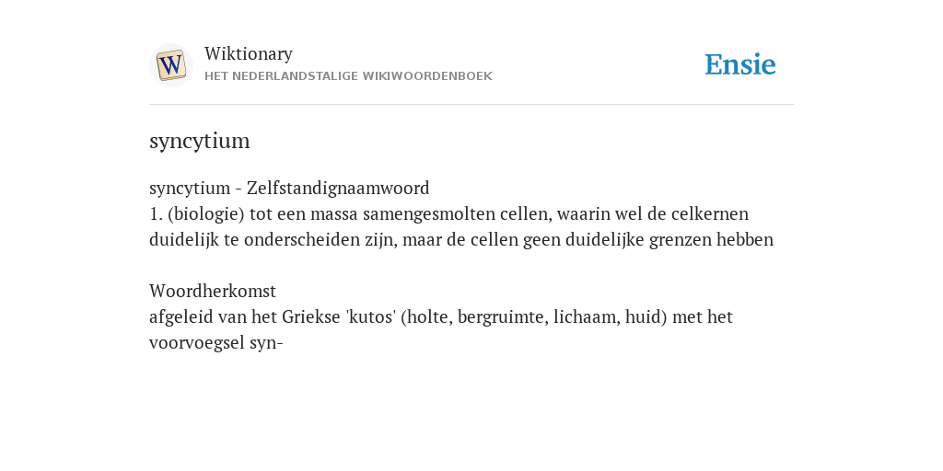Click the syncytium heading title
Viewport: 943px width, 471px height.
[x=200, y=141]
